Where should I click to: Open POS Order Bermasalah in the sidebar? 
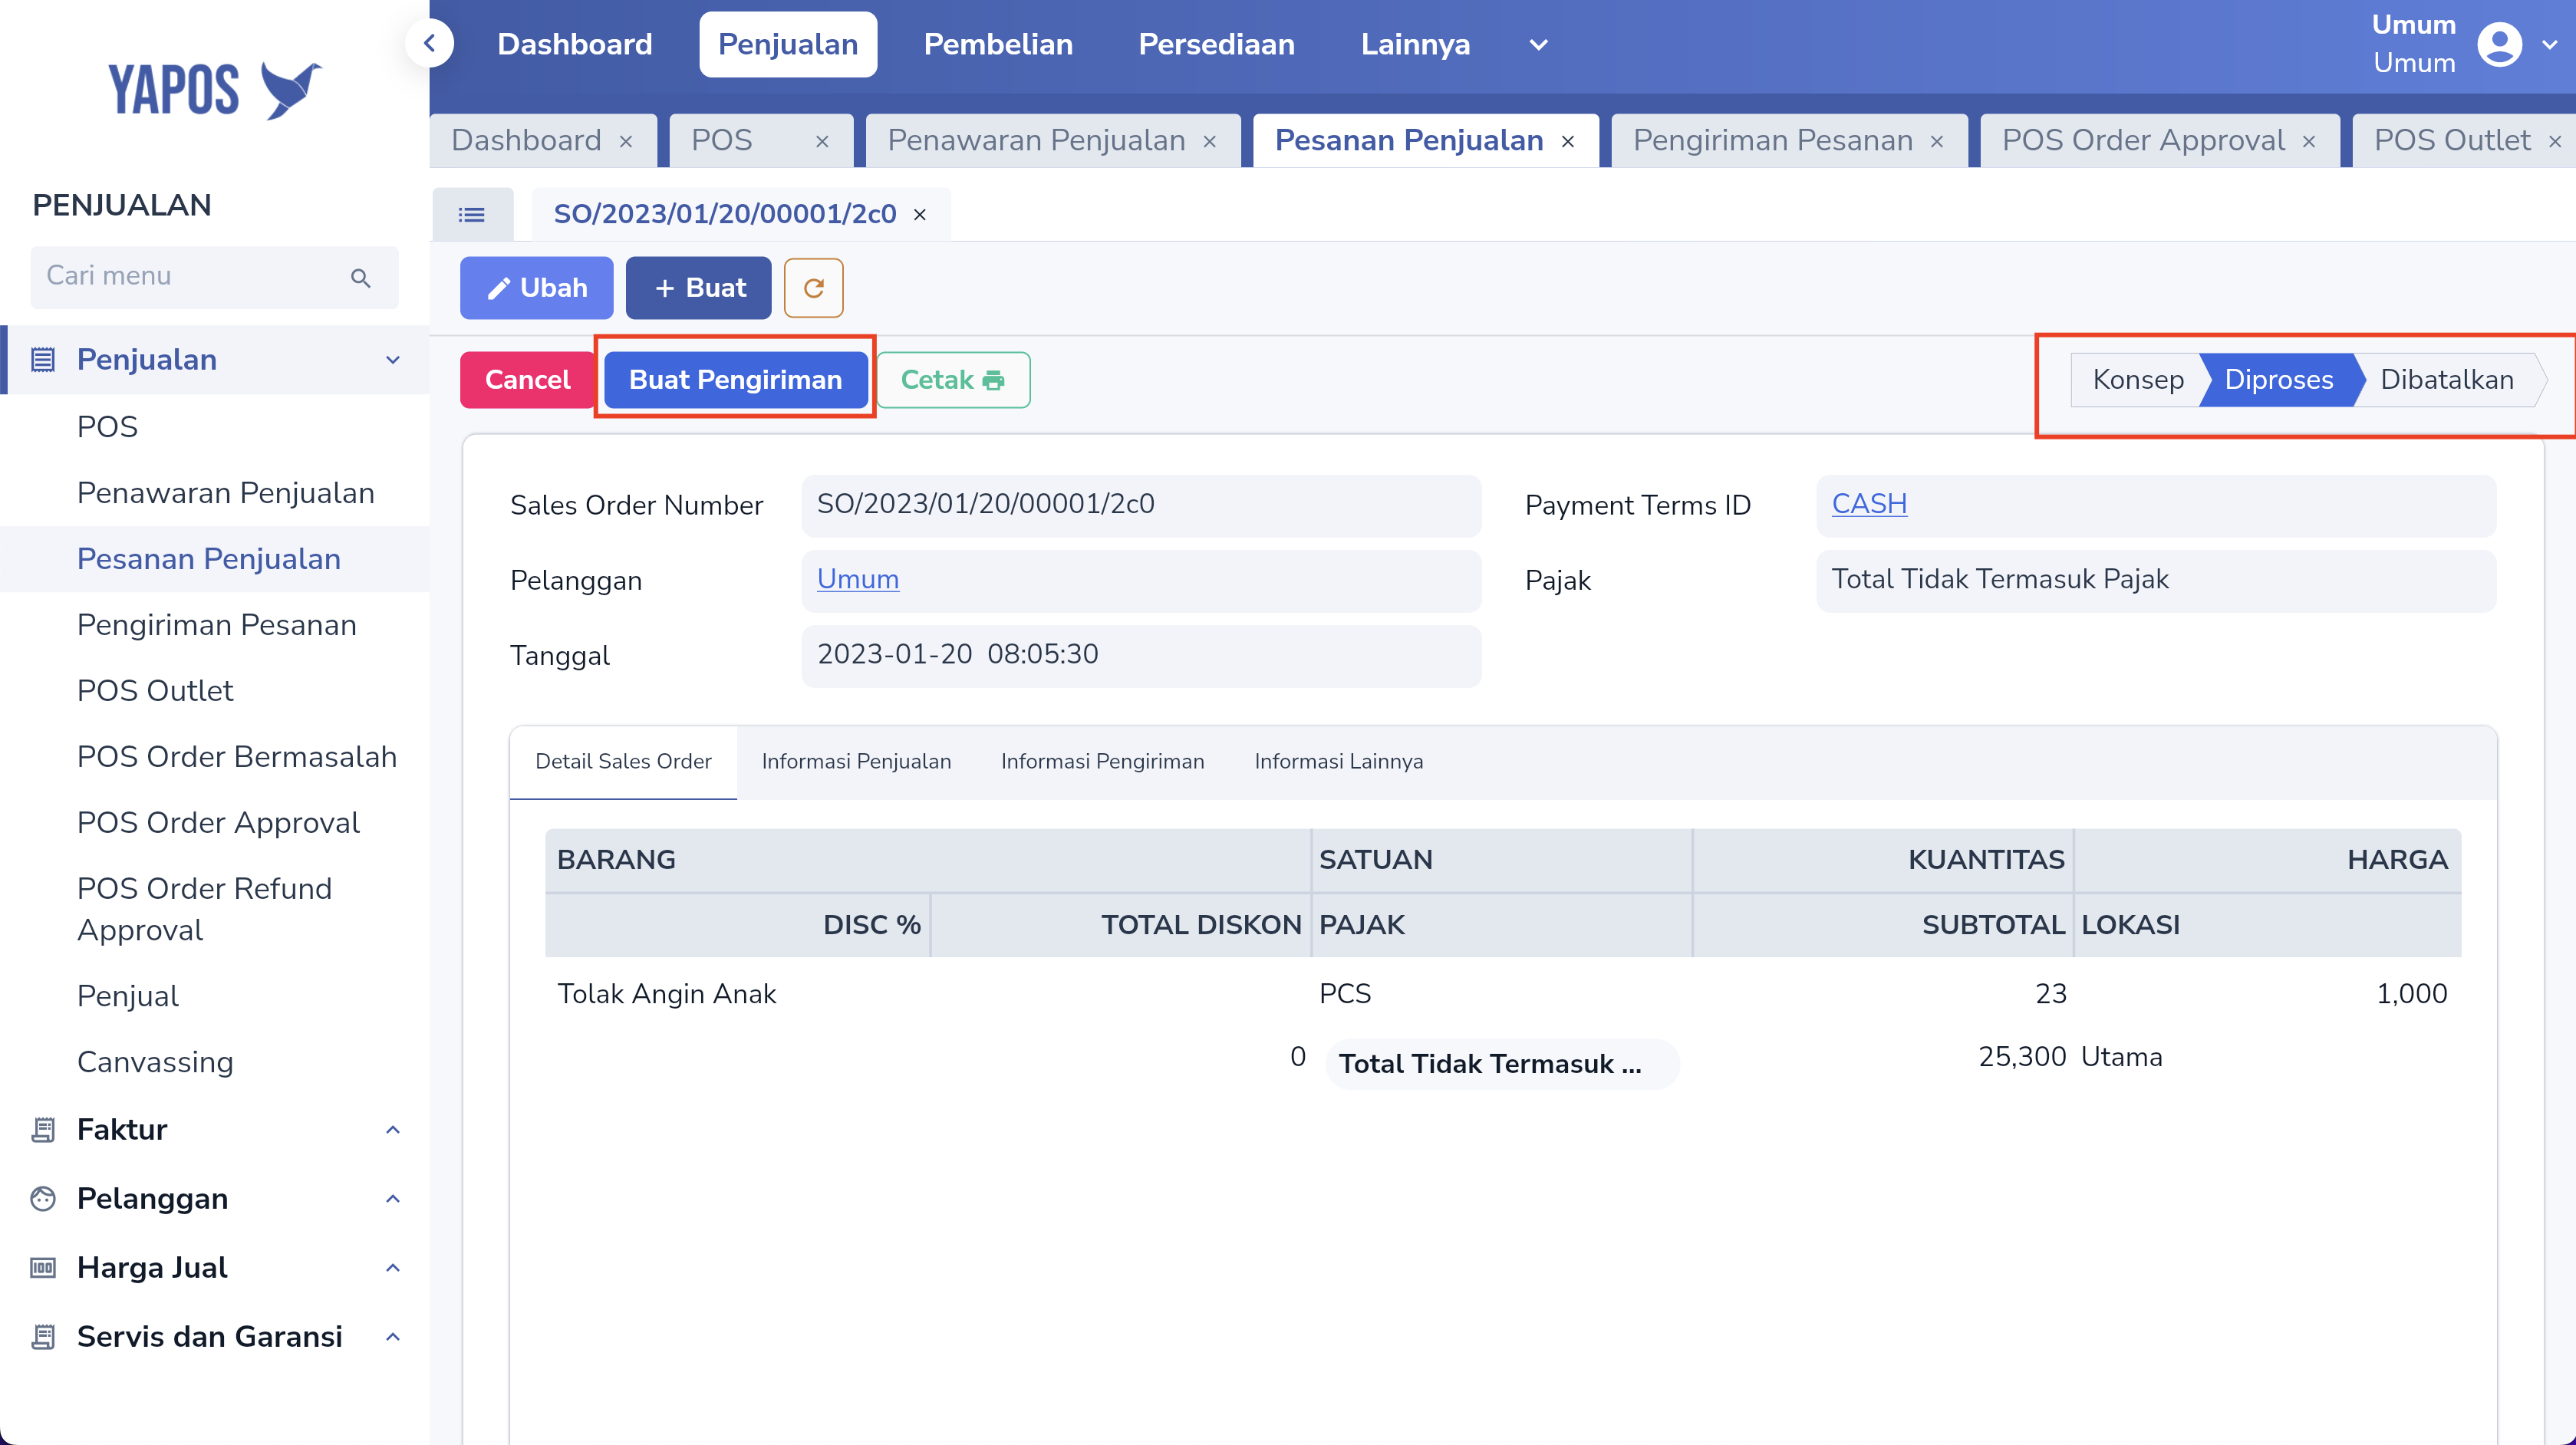point(237,757)
